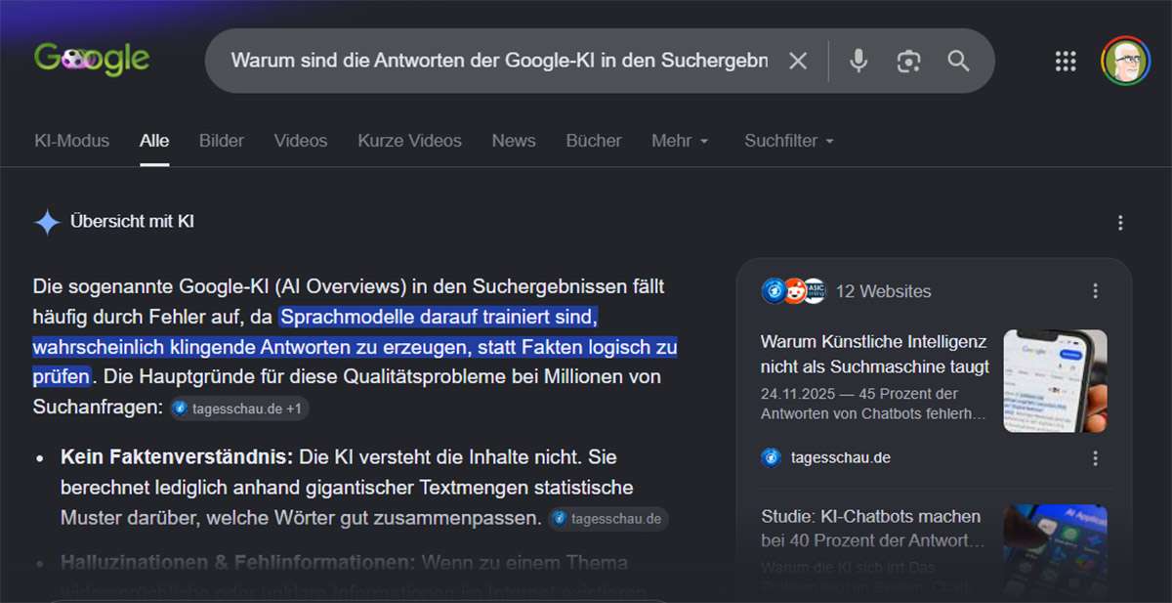Open article Warum Künstliche Intelligenz nicht als Suchmaschine taugt
This screenshot has width=1172, height=603.
pyautogui.click(x=875, y=354)
